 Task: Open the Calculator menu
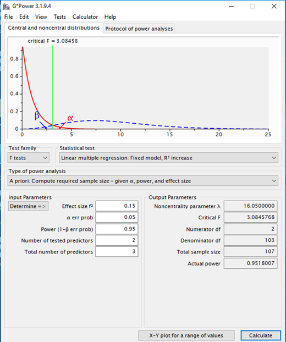click(85, 17)
